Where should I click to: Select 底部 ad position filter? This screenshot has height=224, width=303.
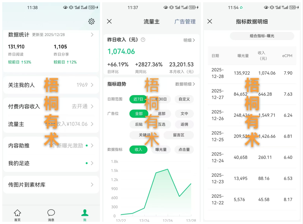[162, 114]
